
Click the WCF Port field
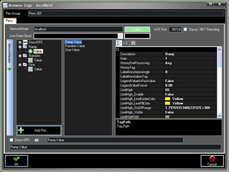tap(175, 29)
